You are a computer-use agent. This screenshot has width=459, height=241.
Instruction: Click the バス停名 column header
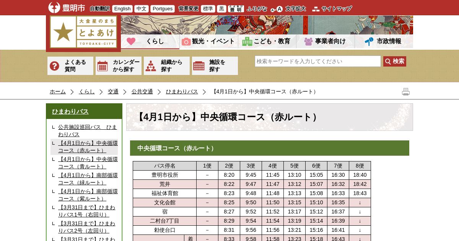(165, 166)
